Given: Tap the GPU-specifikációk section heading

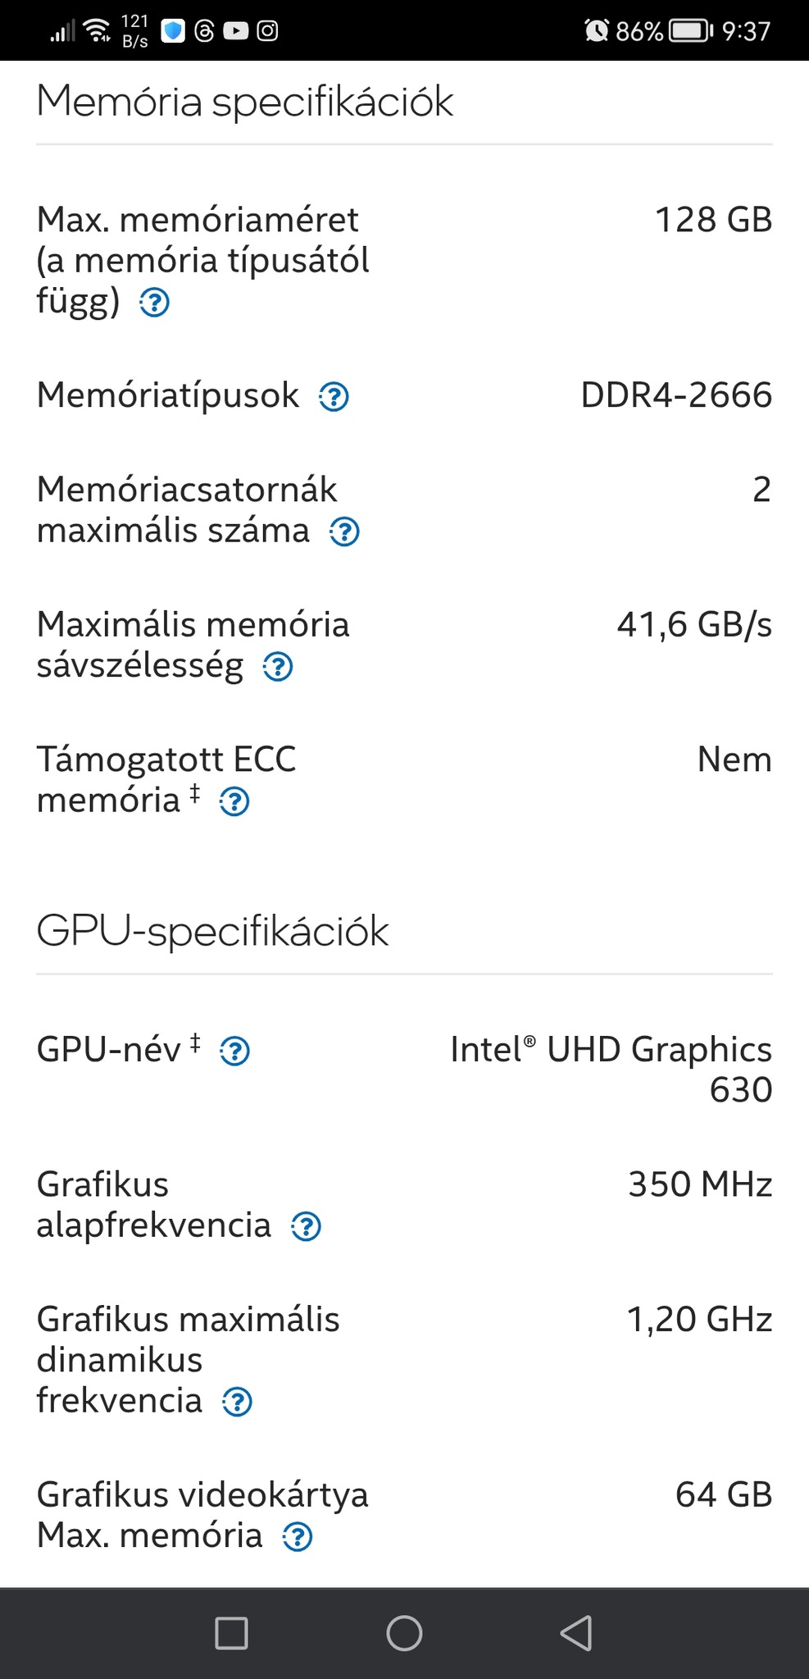Looking at the screenshot, I should [213, 932].
